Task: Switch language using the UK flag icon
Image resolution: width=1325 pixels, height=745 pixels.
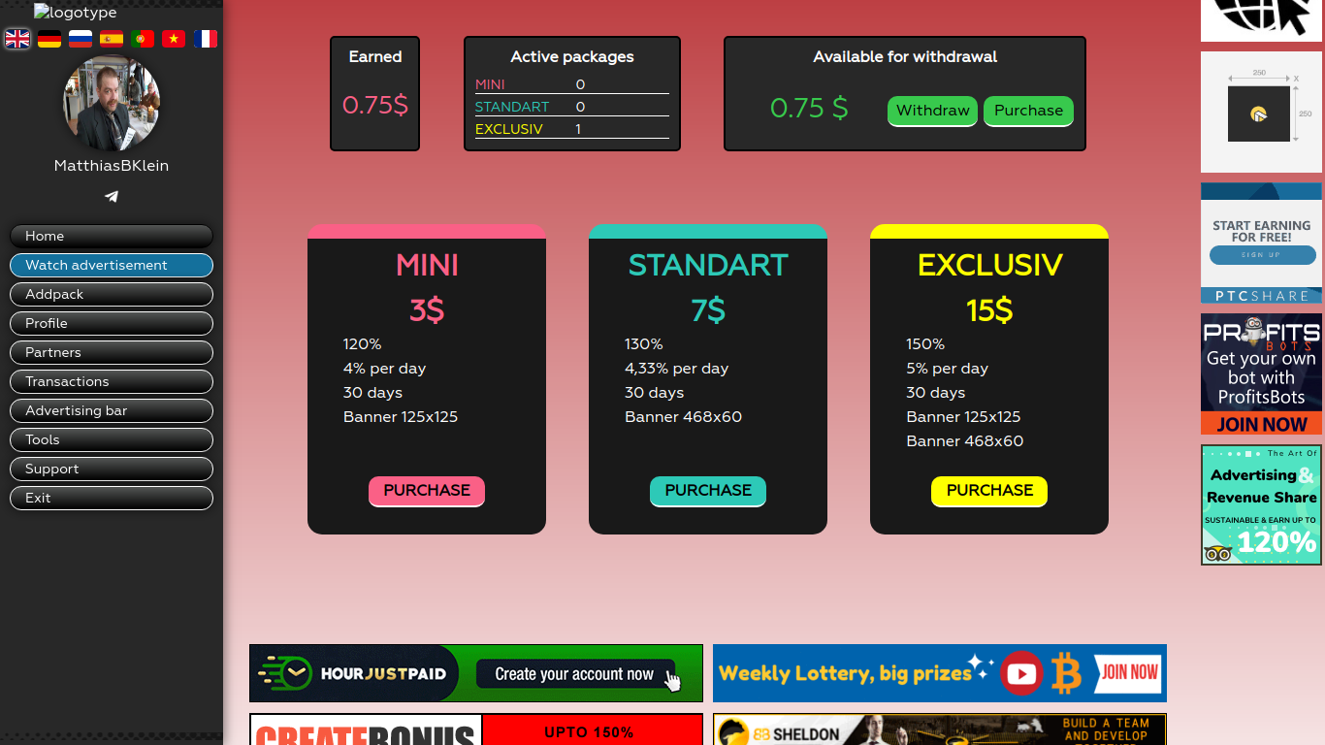Action: coord(17,39)
